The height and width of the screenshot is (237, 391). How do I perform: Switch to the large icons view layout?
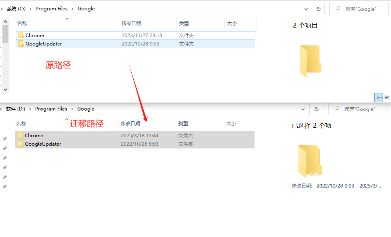pos(387,97)
